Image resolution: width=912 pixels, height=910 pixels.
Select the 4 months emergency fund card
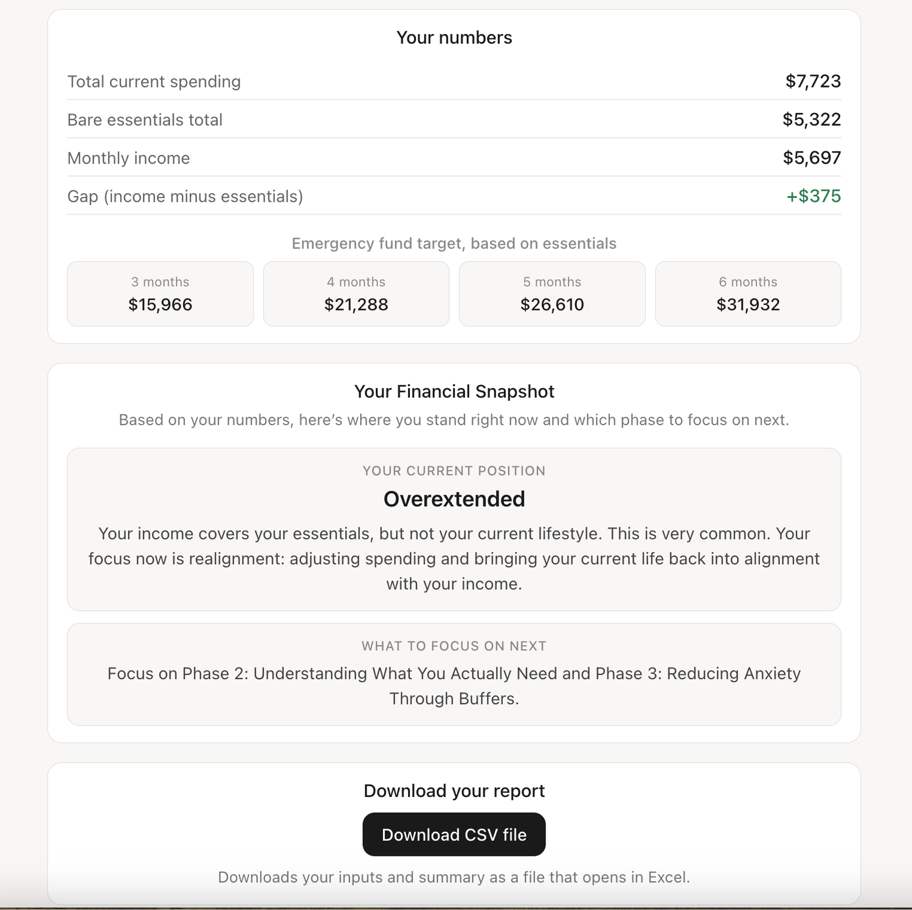click(x=356, y=294)
